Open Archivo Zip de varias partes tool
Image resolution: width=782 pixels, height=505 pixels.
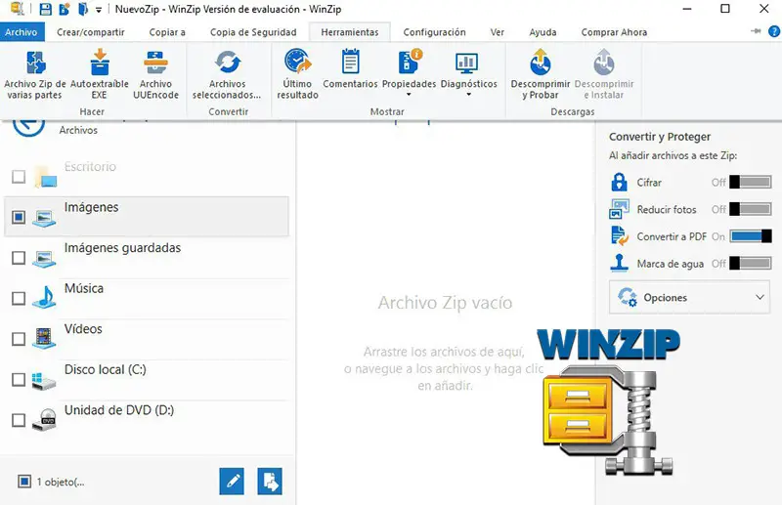(x=35, y=75)
